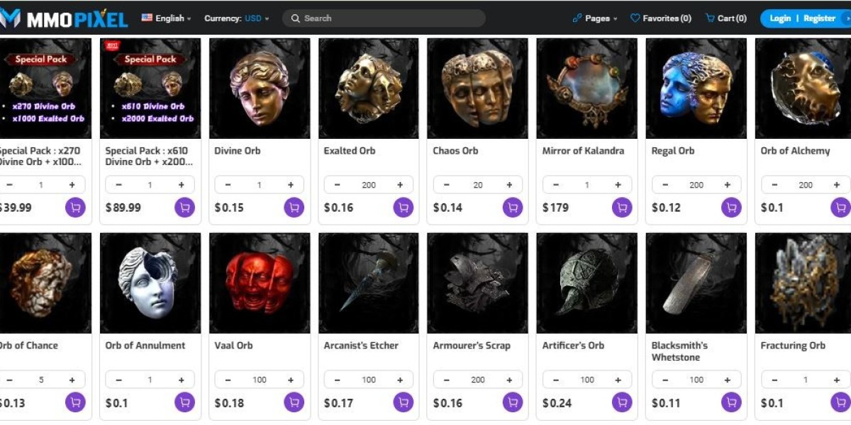Add Artificer's Orb to cart
Viewport: 851px width, 425px height.
(621, 402)
